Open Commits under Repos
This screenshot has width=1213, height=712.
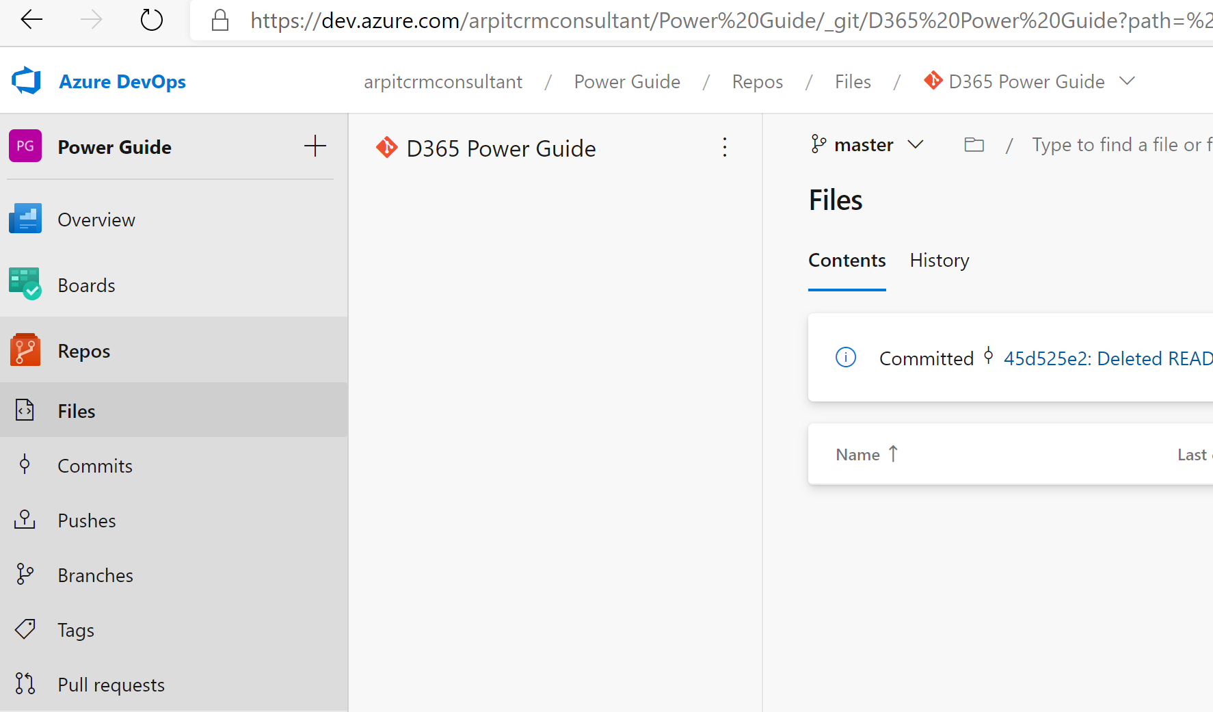pyautogui.click(x=95, y=466)
